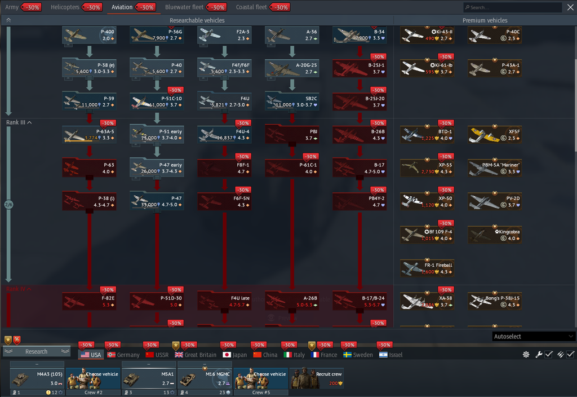Collapse the Rank III section
The height and width of the screenshot is (397, 577).
pos(19,122)
